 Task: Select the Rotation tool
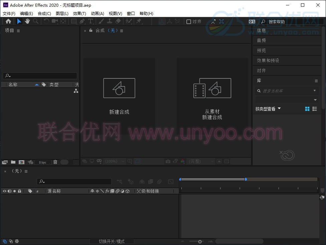coord(46,21)
